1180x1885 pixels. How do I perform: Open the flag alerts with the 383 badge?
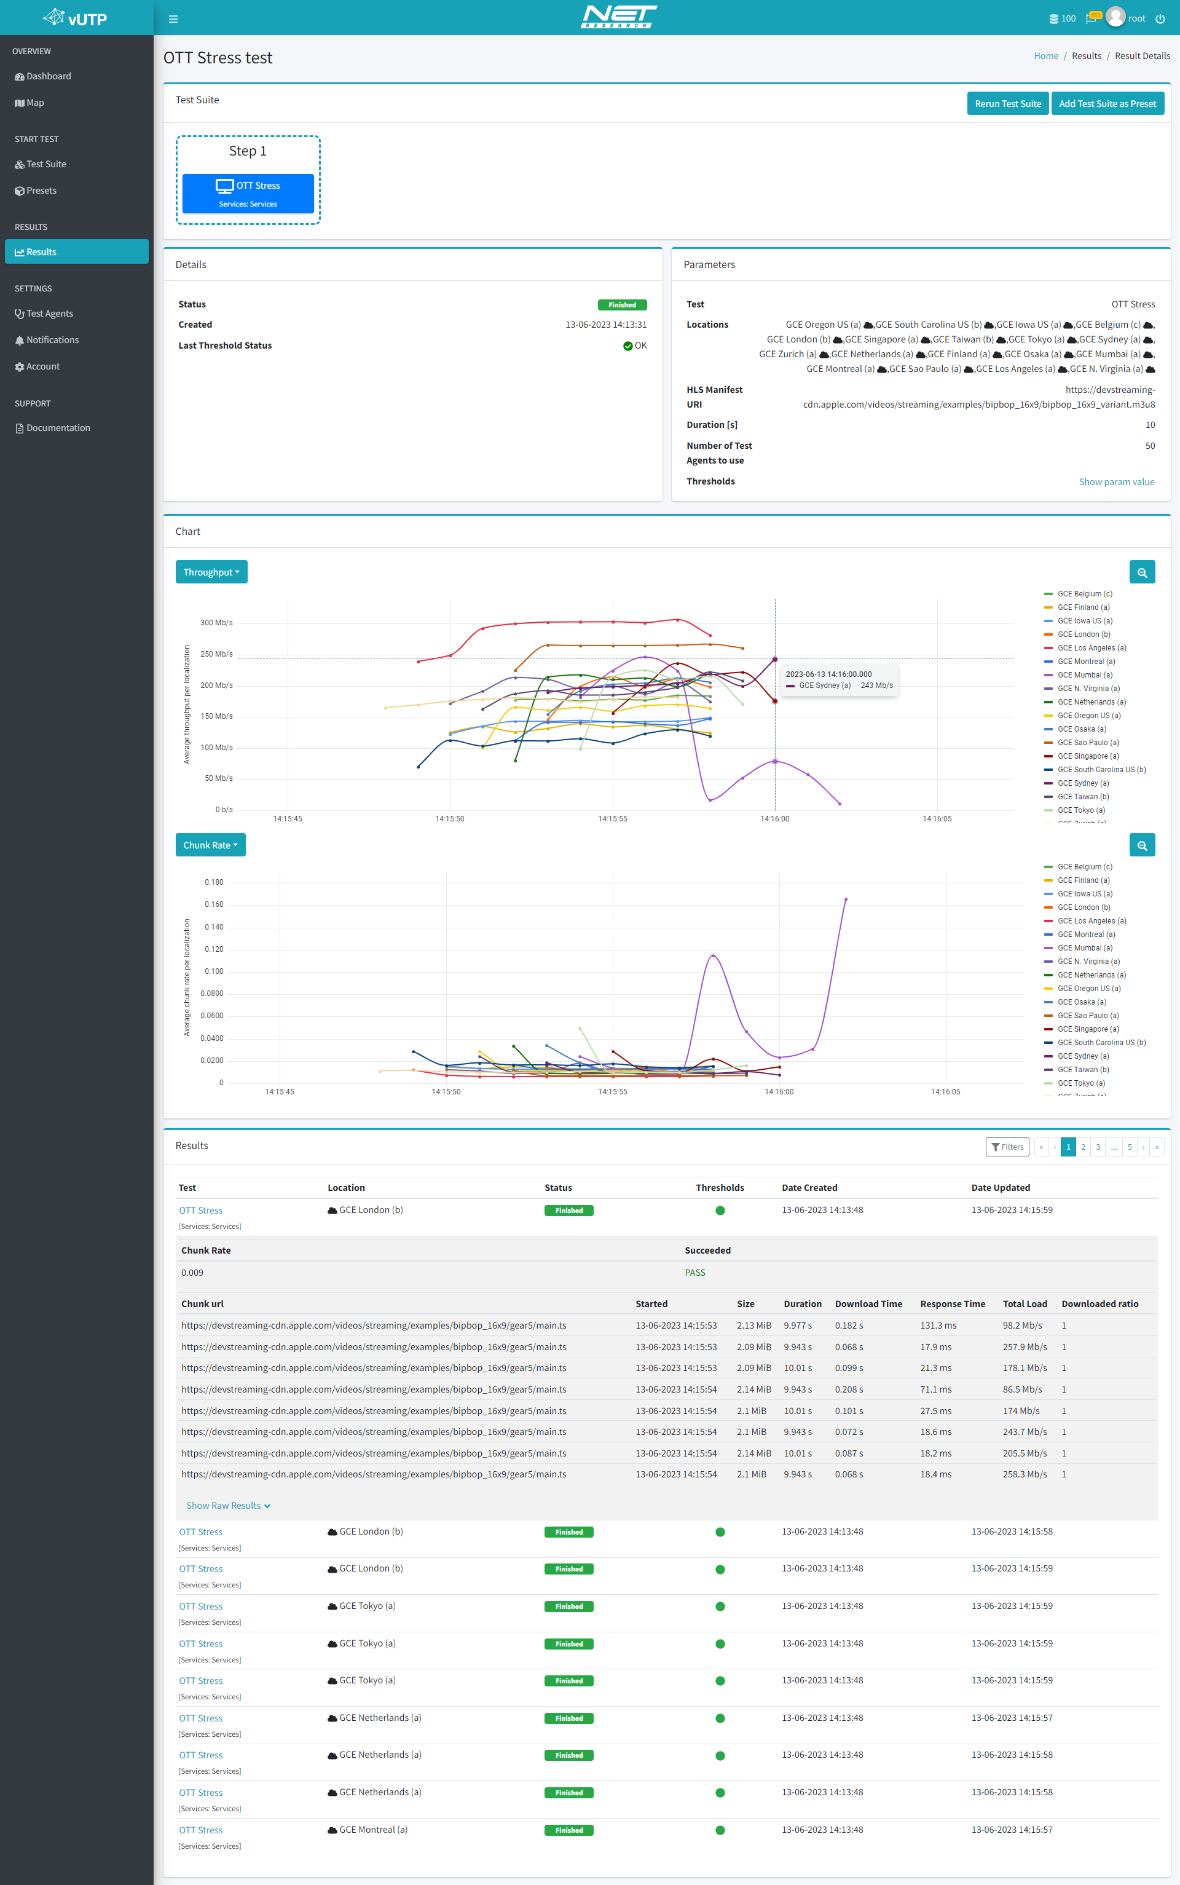point(1092,18)
